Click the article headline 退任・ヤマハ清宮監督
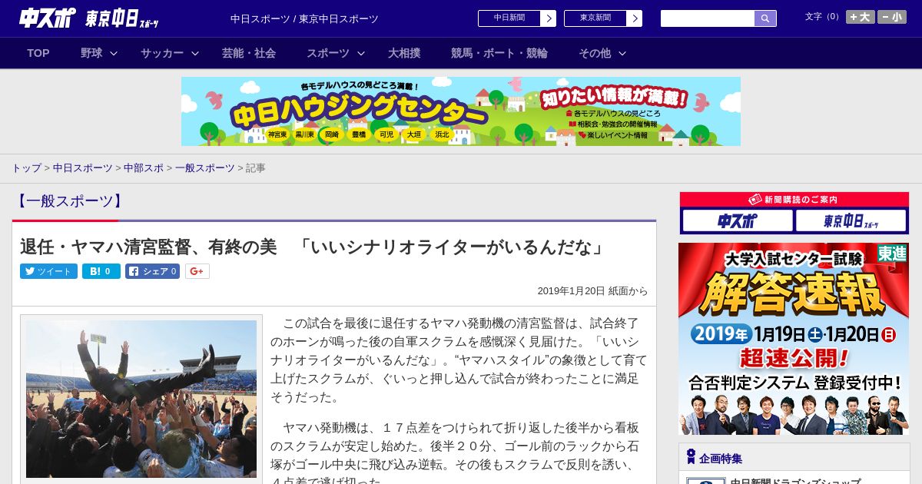The height and width of the screenshot is (484, 922). (x=313, y=247)
